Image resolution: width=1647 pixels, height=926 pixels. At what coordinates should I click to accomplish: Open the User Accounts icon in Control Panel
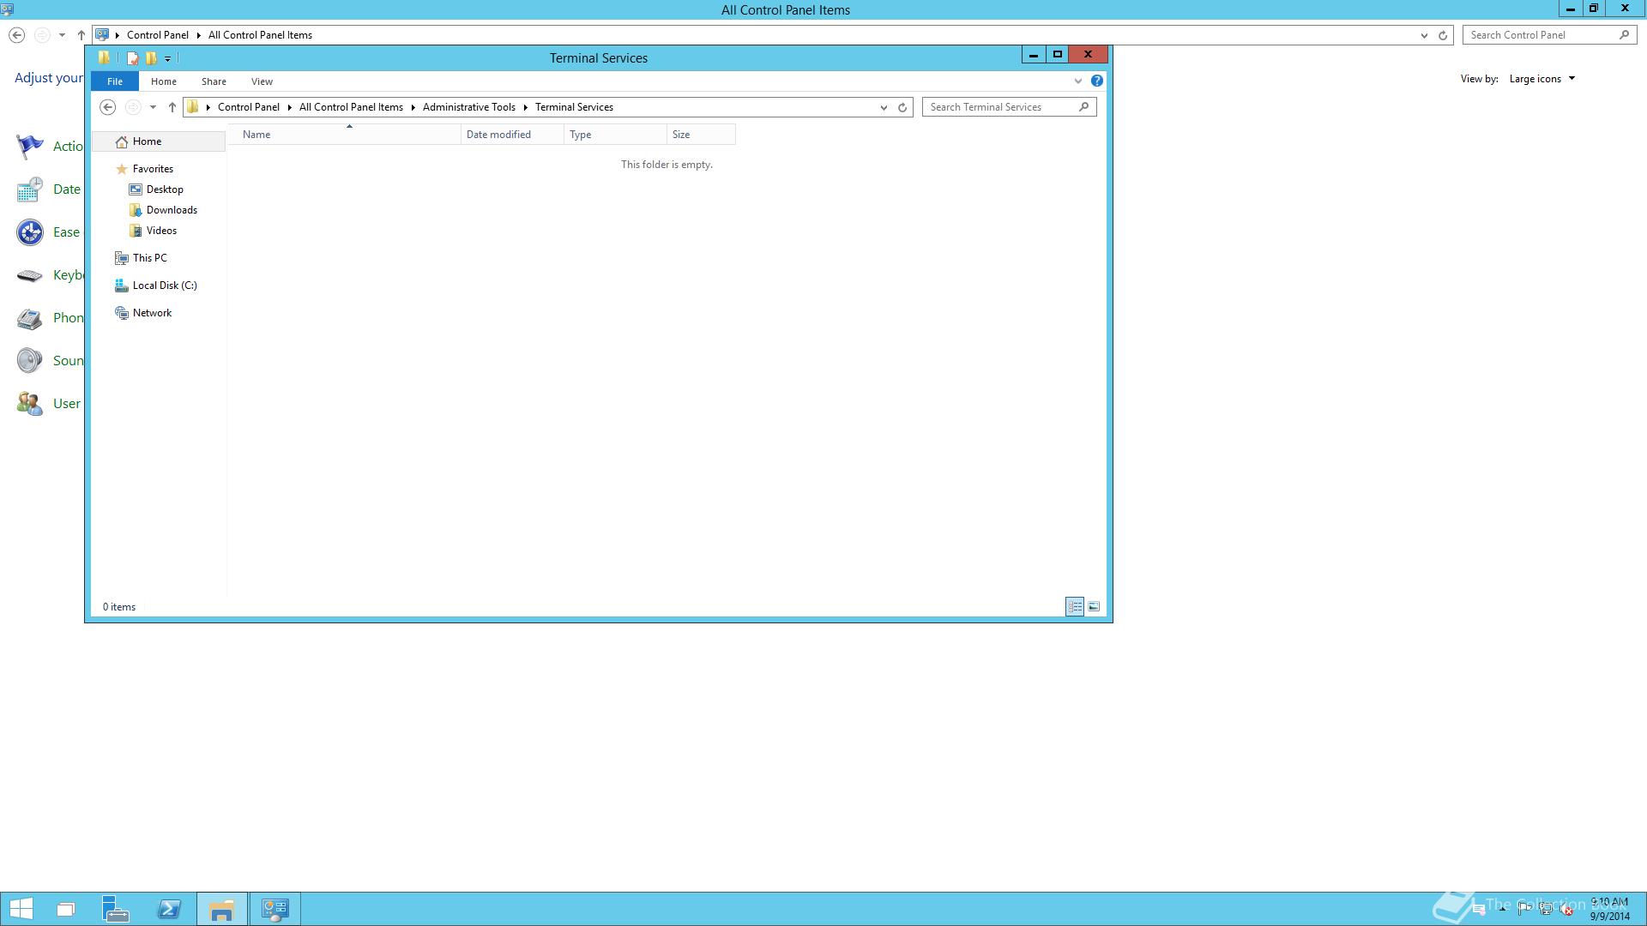tap(30, 404)
